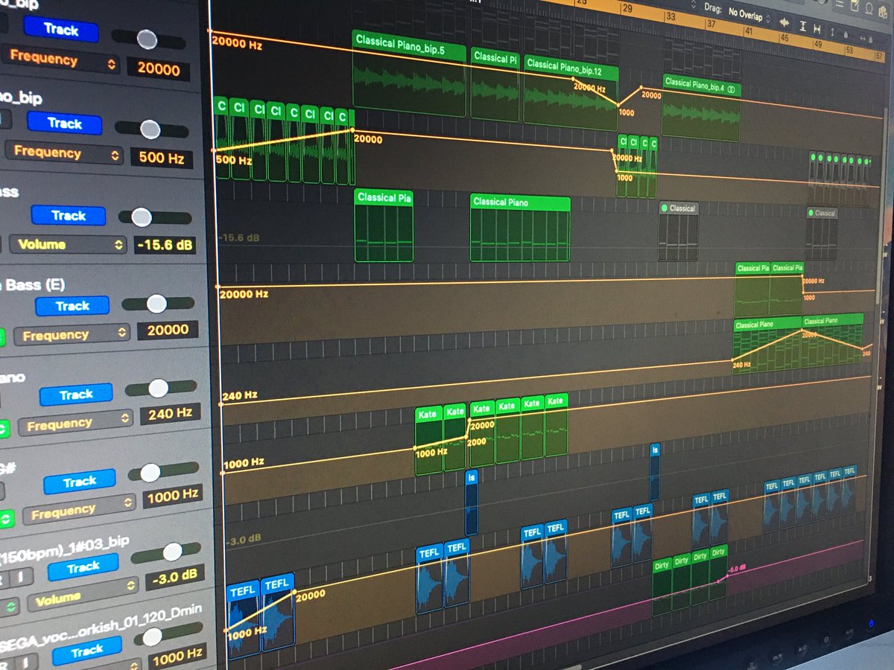Select the wide Classical Piano MIDI region on the Bass track
Viewport: 894px width, 670px height.
point(520,228)
